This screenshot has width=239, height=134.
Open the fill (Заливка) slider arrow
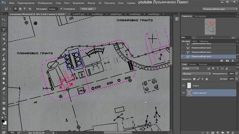point(236,79)
